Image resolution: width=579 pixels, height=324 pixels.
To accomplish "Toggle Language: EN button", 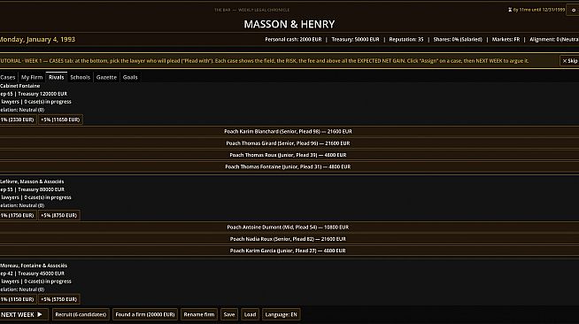I will click(281, 314).
